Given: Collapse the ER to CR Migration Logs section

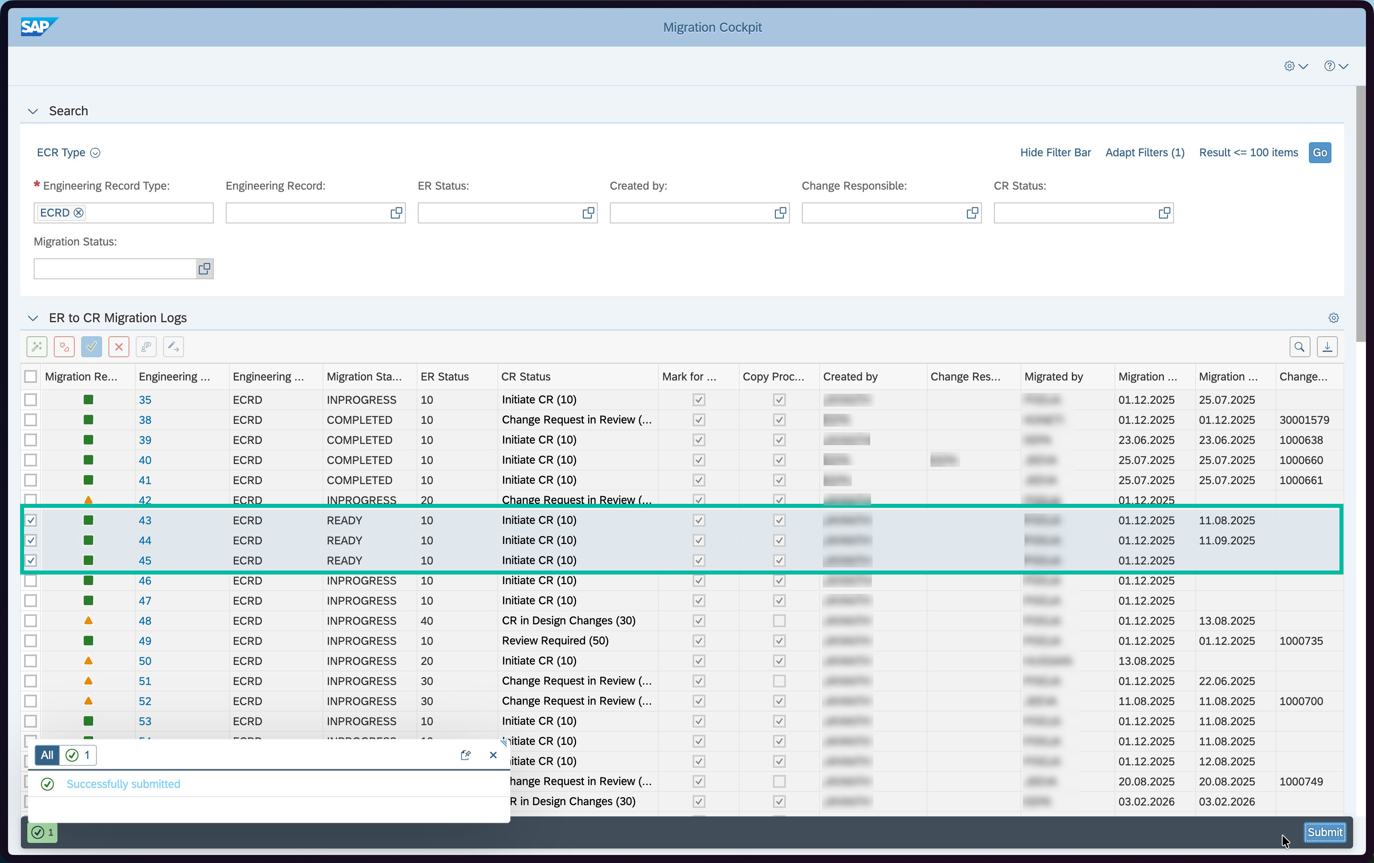Looking at the screenshot, I should 33,318.
